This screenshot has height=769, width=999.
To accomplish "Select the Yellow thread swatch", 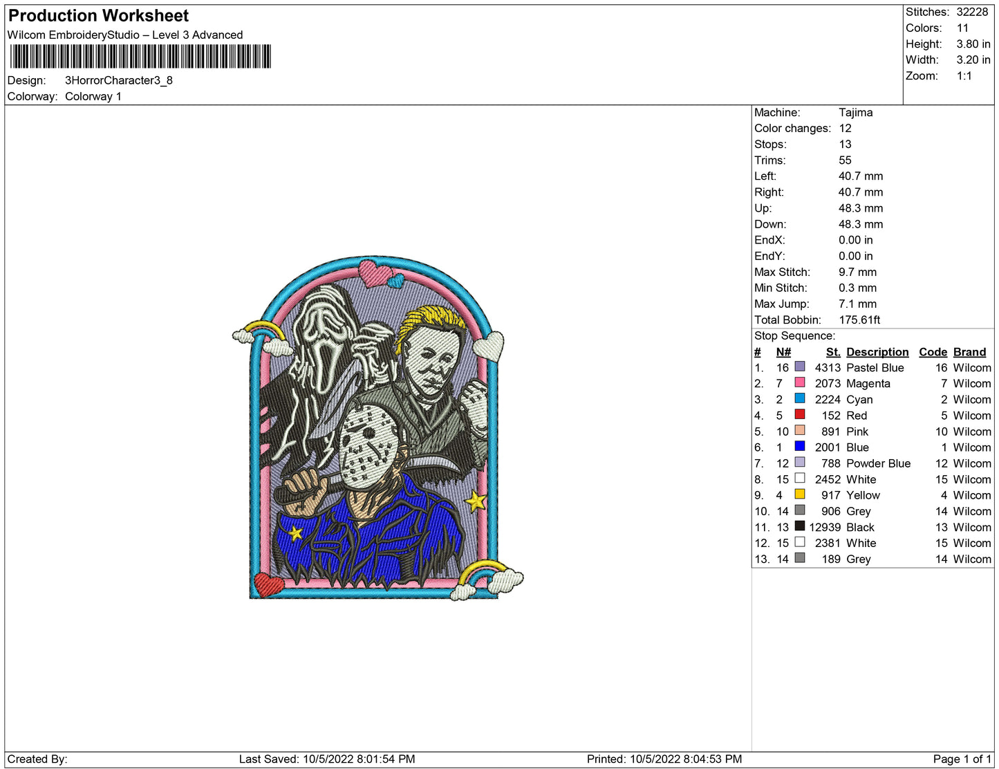I will pyautogui.click(x=800, y=494).
